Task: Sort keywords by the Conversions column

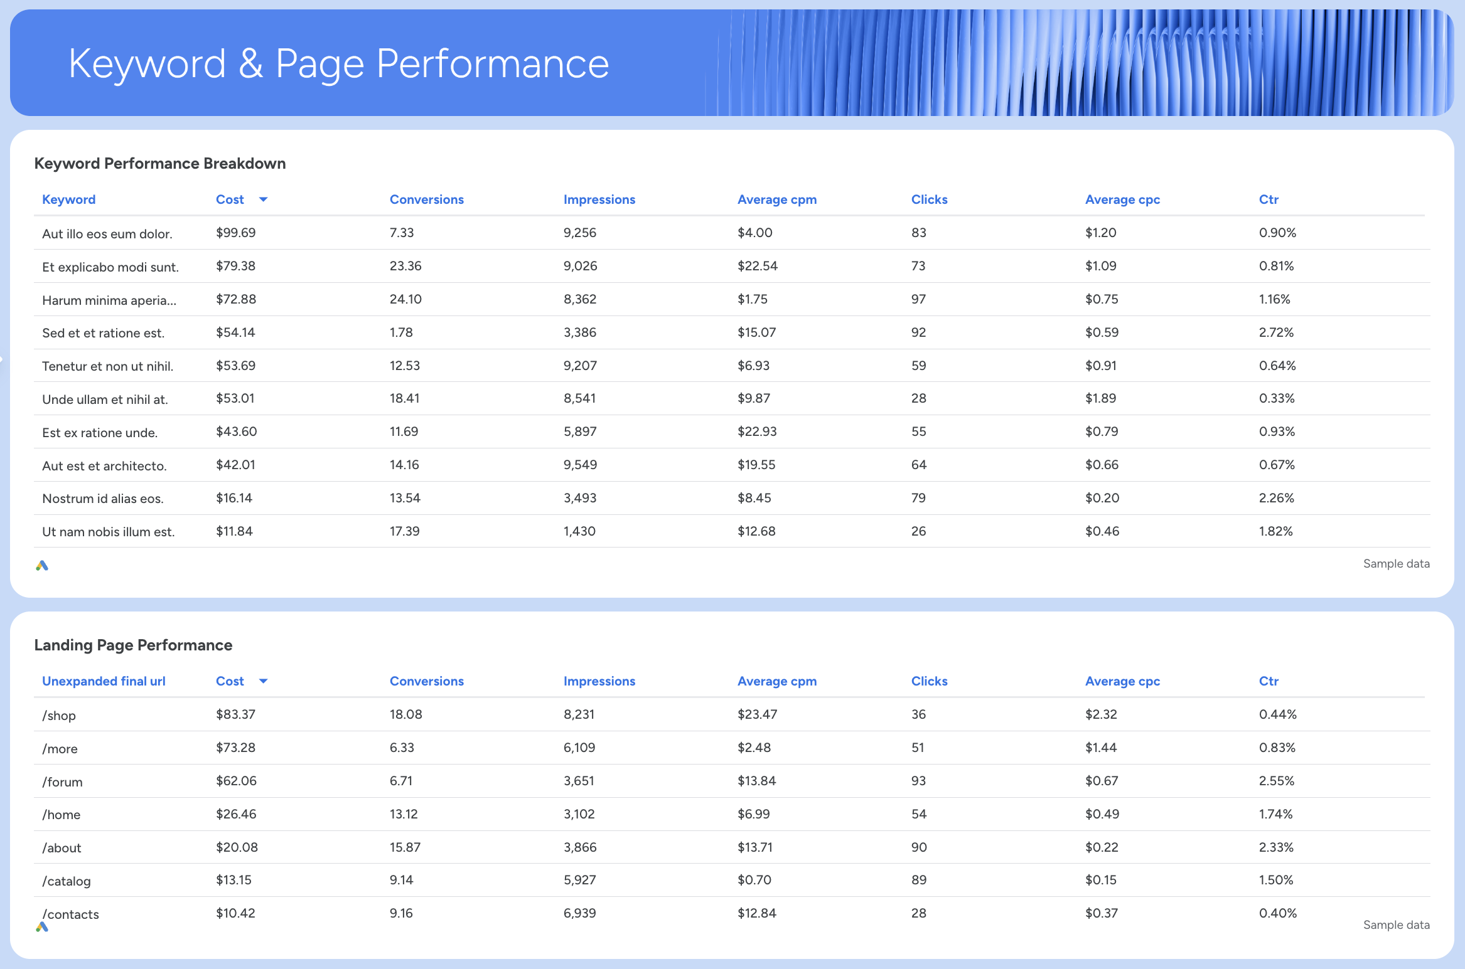Action: 426,199
